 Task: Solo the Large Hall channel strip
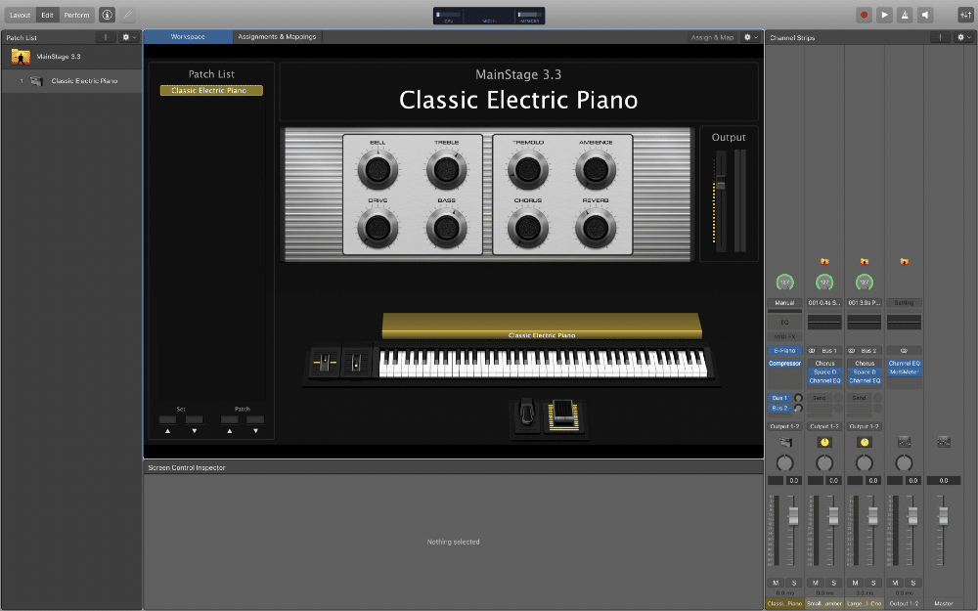tap(873, 583)
